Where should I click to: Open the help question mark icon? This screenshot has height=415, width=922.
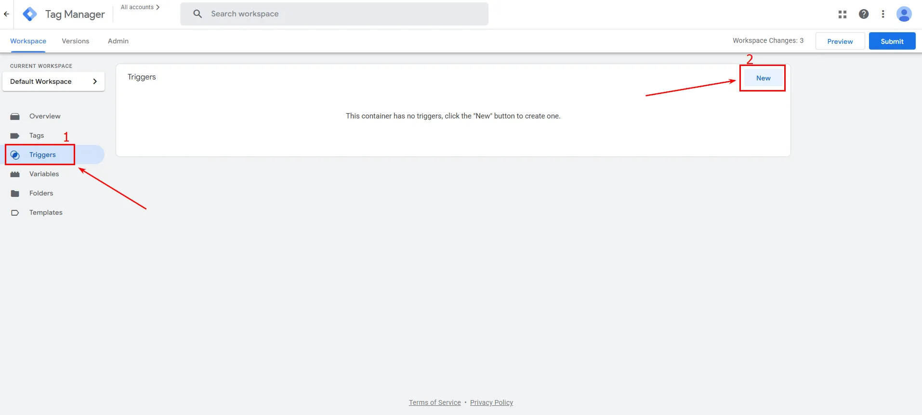(864, 14)
